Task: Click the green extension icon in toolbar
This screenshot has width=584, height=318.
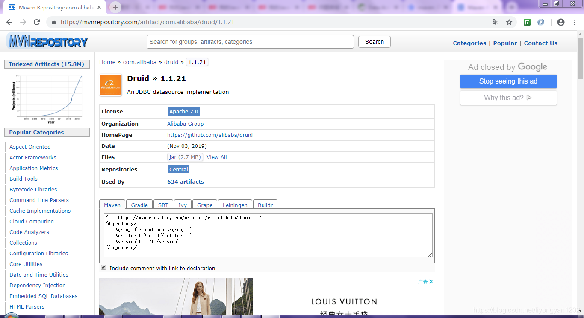Action: point(527,22)
